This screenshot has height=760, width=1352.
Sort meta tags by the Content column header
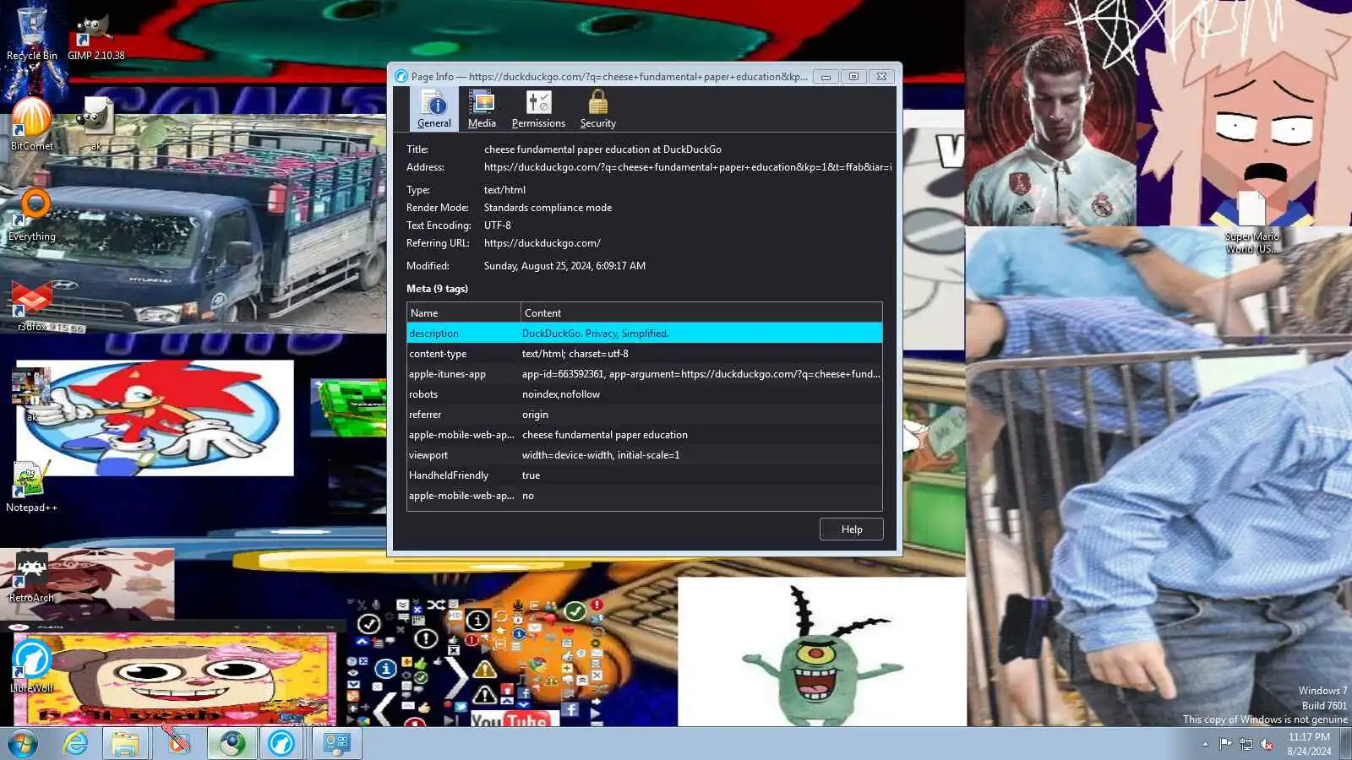pyautogui.click(x=701, y=313)
